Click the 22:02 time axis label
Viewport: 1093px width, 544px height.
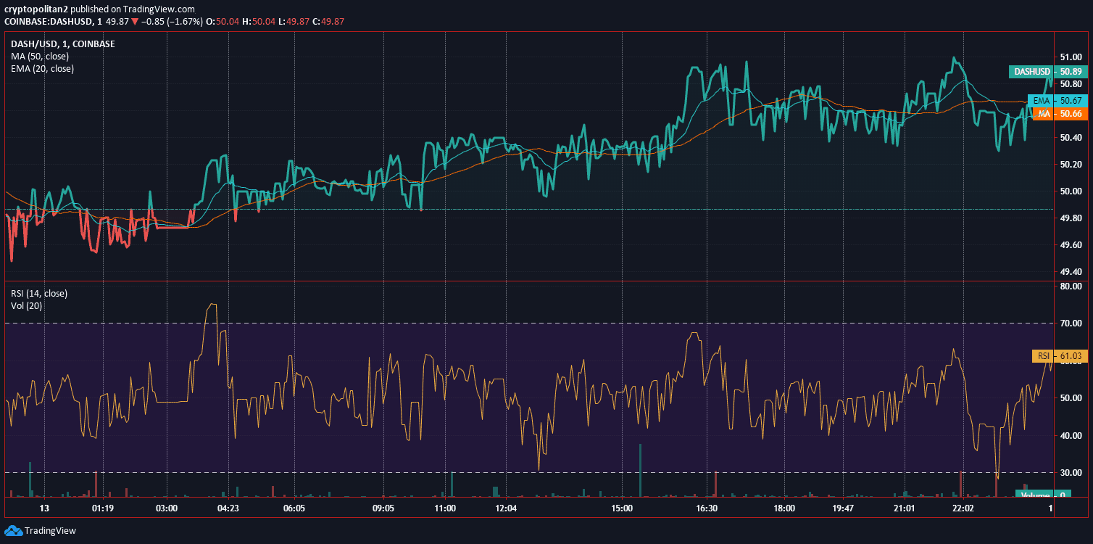[x=963, y=508]
